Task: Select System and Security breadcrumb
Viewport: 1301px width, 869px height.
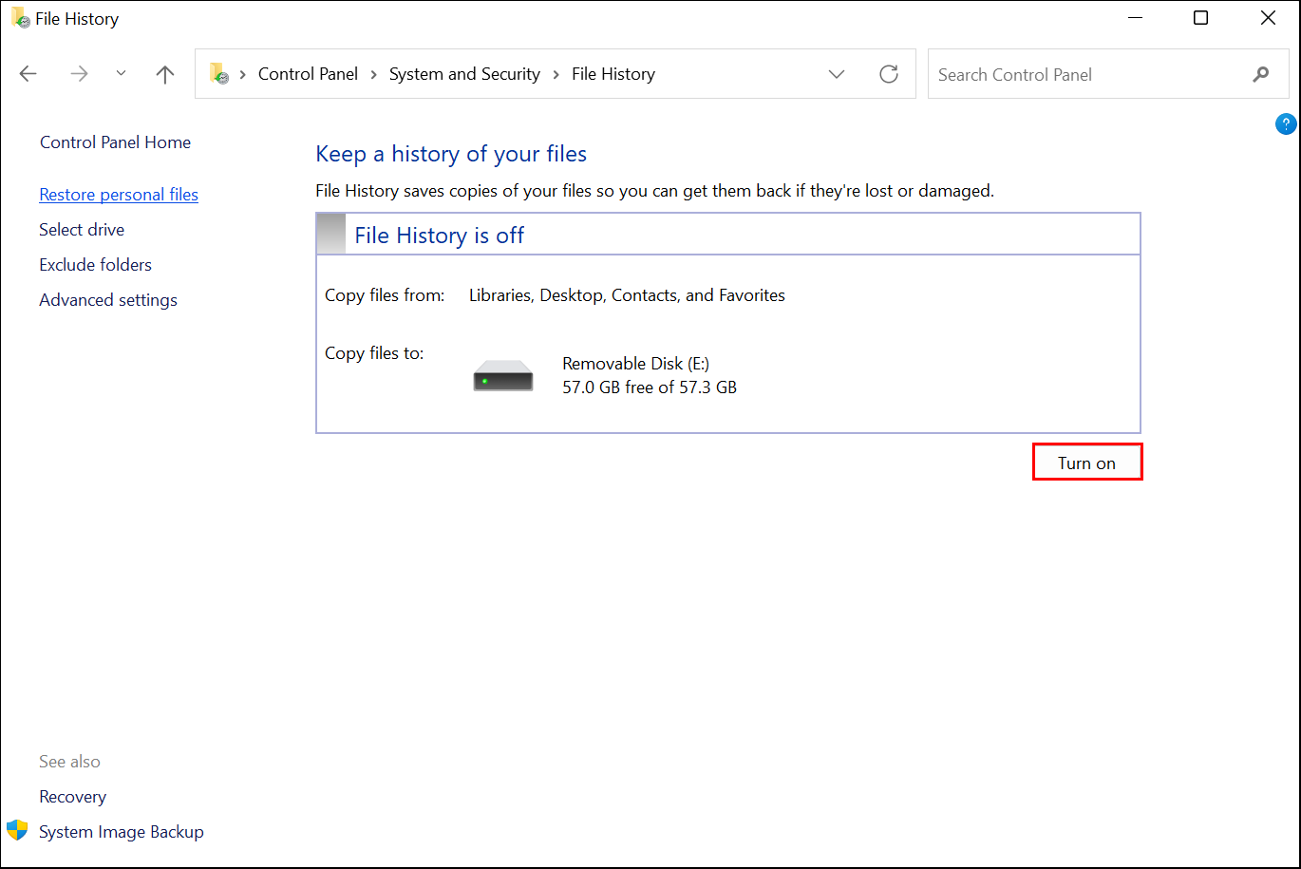Action: click(464, 74)
